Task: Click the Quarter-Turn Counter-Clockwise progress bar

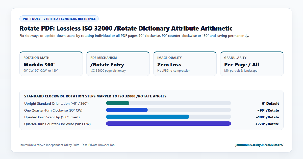Action: point(168,124)
